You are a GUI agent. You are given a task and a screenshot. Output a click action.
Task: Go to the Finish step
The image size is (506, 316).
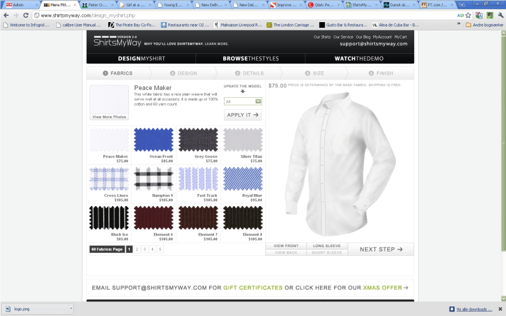[x=381, y=73]
